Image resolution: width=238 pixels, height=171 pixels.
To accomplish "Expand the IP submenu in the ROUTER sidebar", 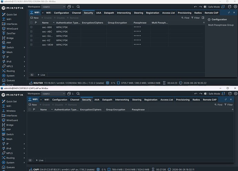I will point(24,57).
